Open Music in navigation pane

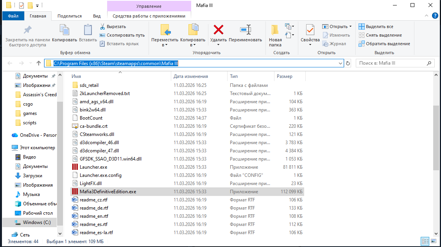point(27,194)
